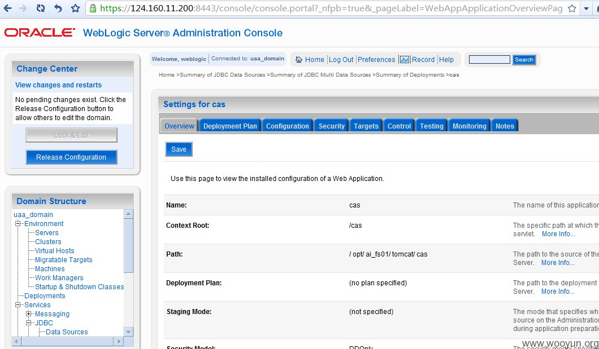599x349 pixels.
Task: Click Domain Structure horizontal scroll right arrow
Action: 119,341
